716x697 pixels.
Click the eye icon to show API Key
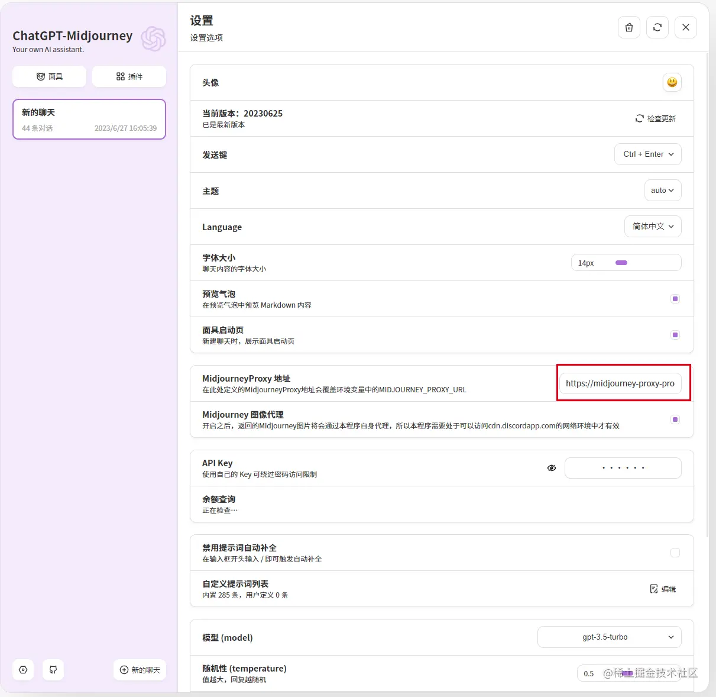[552, 468]
